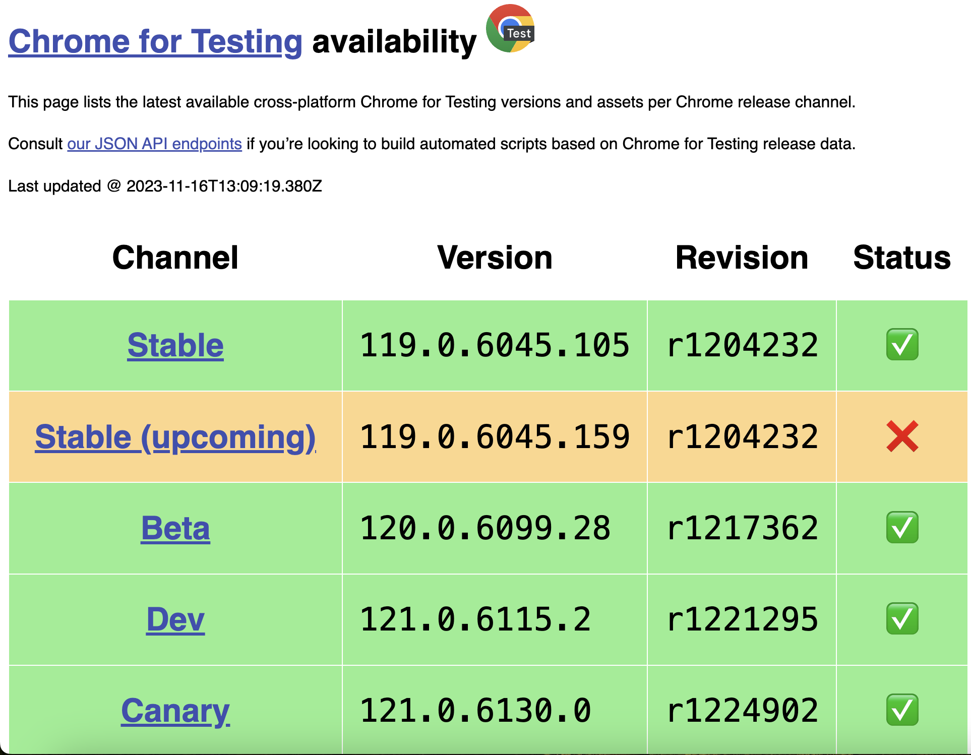Click the Chrome Test logo icon
Viewport: 971px width, 755px height.
510,29
